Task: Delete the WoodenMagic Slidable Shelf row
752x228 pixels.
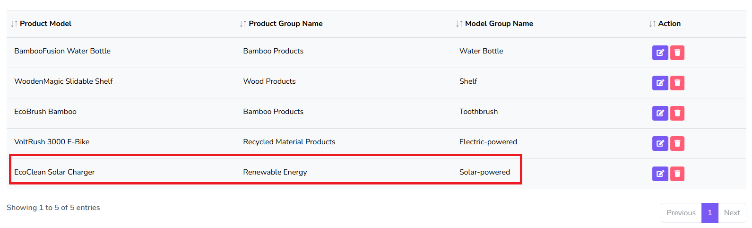Action: (x=677, y=83)
